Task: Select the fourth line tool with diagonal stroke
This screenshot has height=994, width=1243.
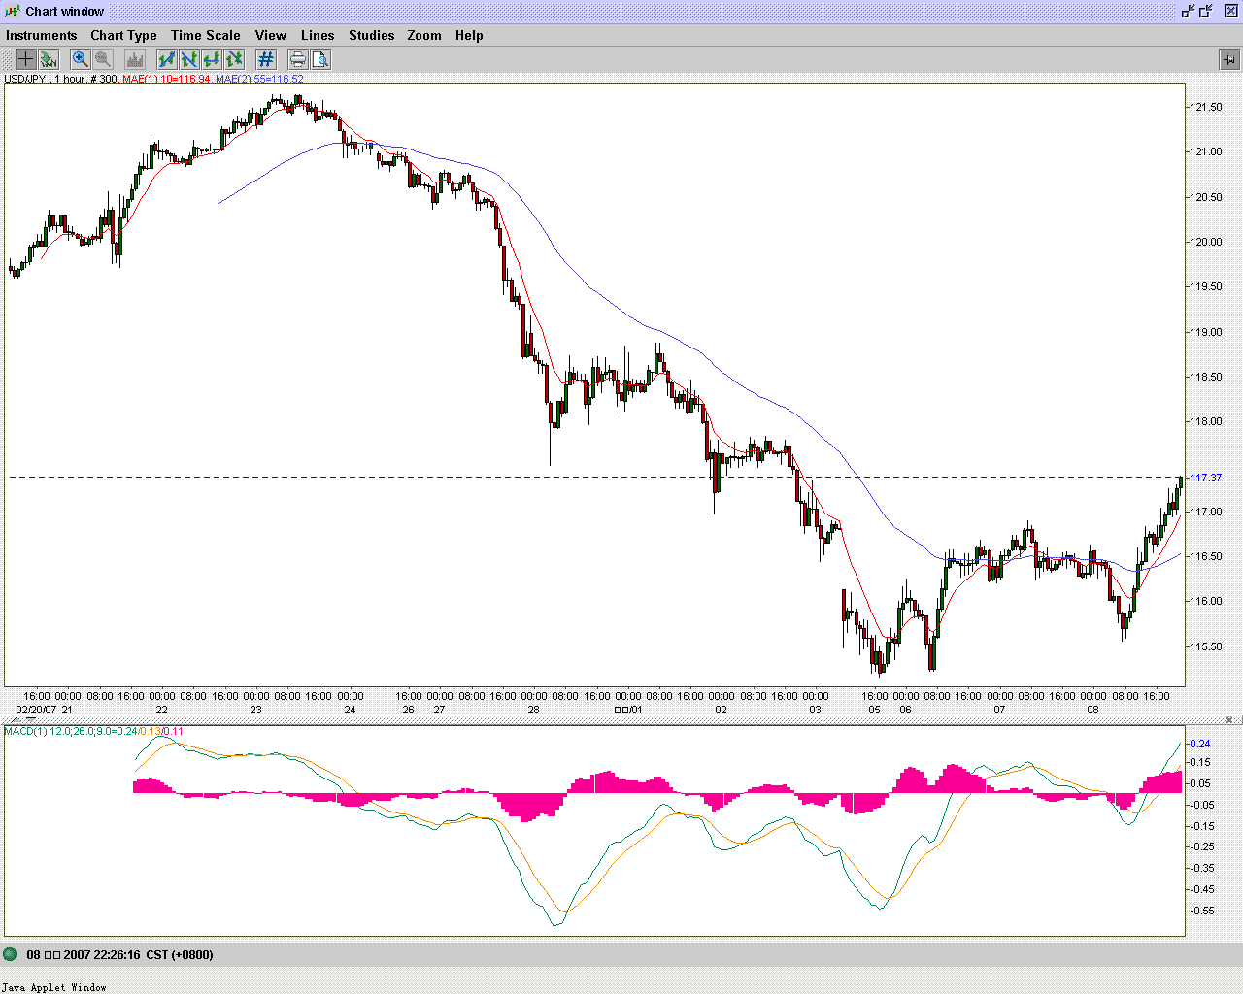Action: 234,59
